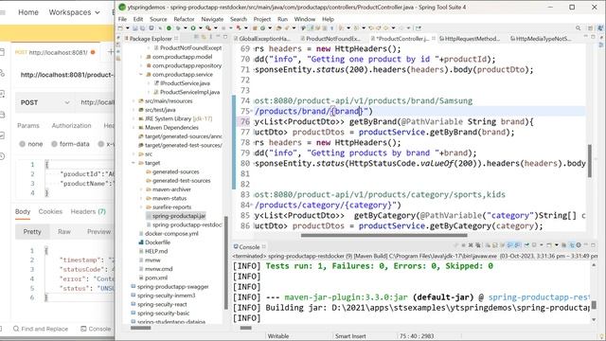Click the green Run button in toolbar
This screenshot has width=606, height=341.
(x=193, y=27)
